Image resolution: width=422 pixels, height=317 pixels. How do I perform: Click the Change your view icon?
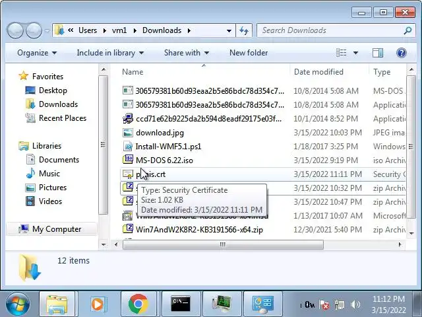coord(342,53)
